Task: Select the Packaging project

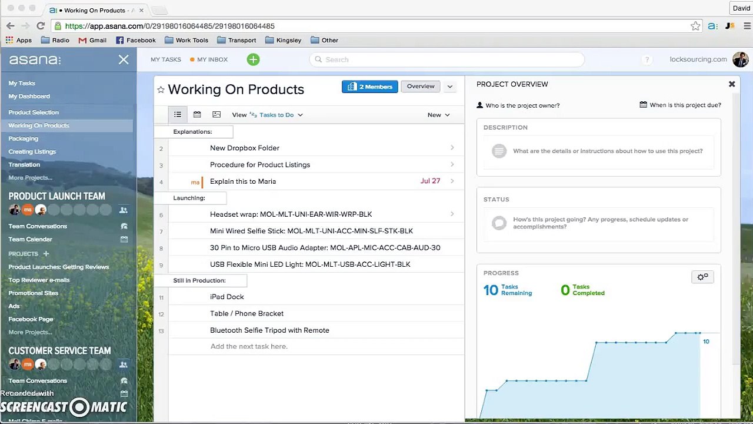Action: pyautogui.click(x=23, y=138)
